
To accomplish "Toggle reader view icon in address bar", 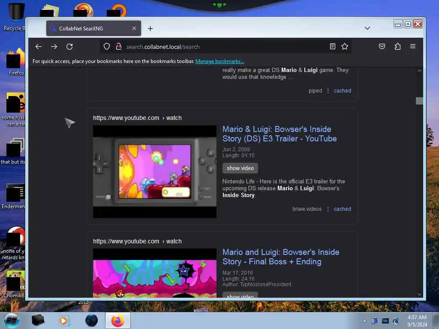I will 332,46.
